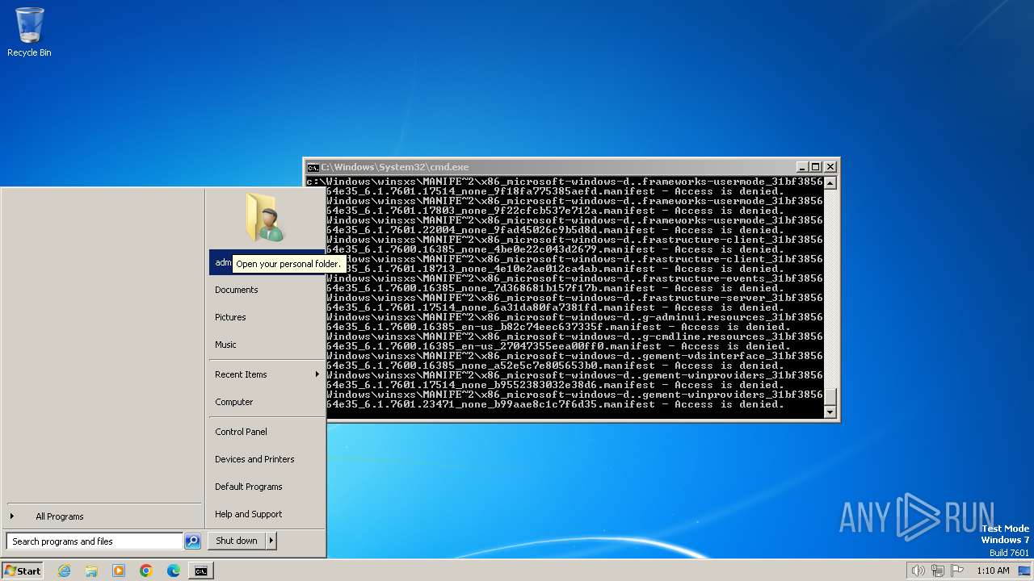
Task: Open the cmd.exe window system menu icon
Action: (x=313, y=167)
